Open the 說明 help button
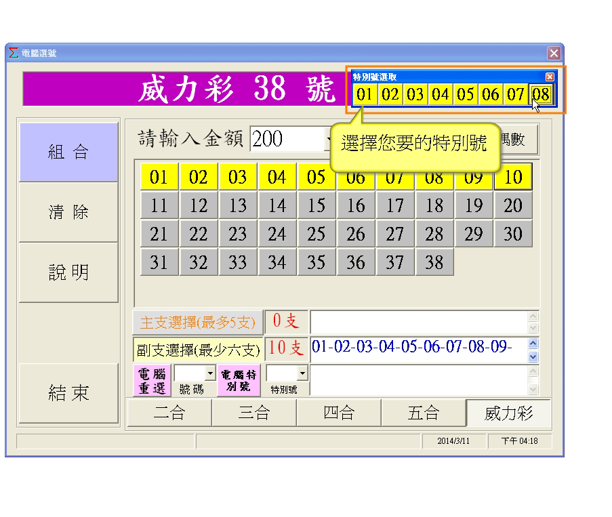 tap(68, 272)
